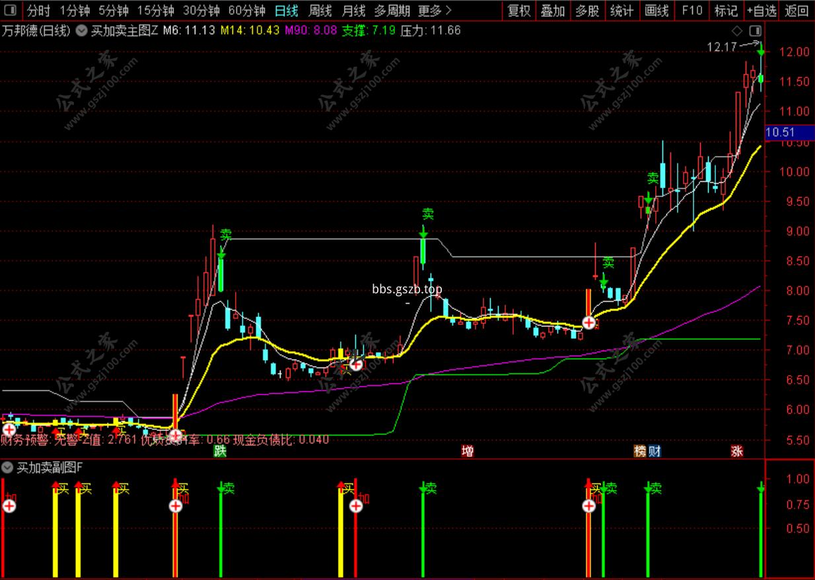Expand the 更多 periods dropdown

[x=435, y=11]
